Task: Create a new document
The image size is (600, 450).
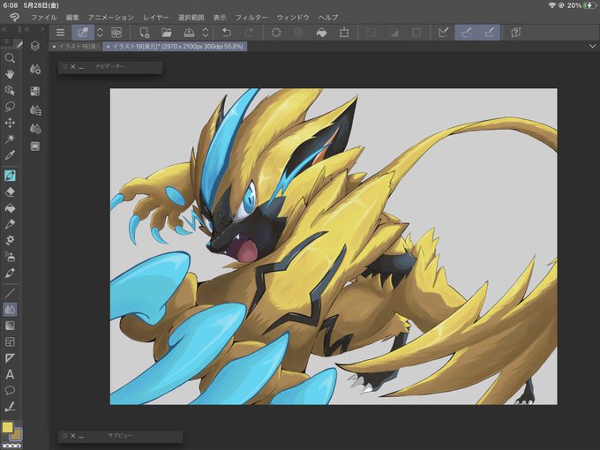Action: coord(144,33)
